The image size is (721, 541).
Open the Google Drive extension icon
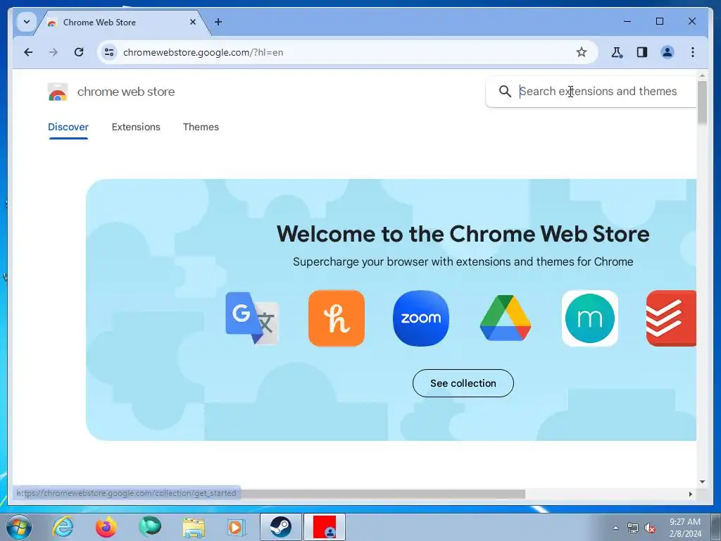(x=506, y=318)
